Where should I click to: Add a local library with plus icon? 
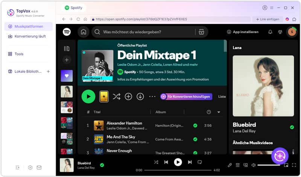[48, 71]
